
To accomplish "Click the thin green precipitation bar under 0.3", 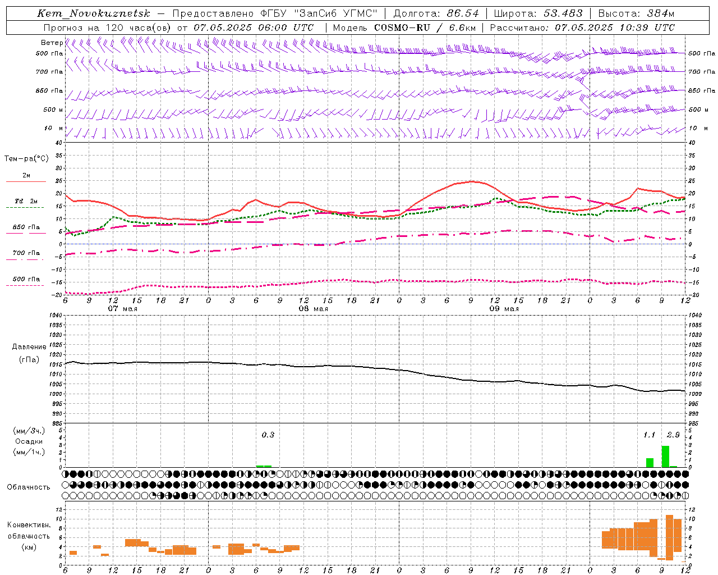I will pyautogui.click(x=264, y=466).
